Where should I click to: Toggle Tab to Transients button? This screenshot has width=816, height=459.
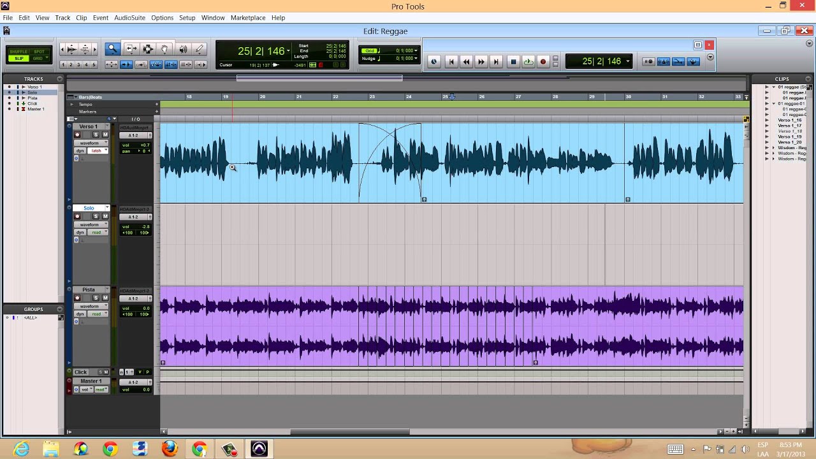[x=126, y=64]
